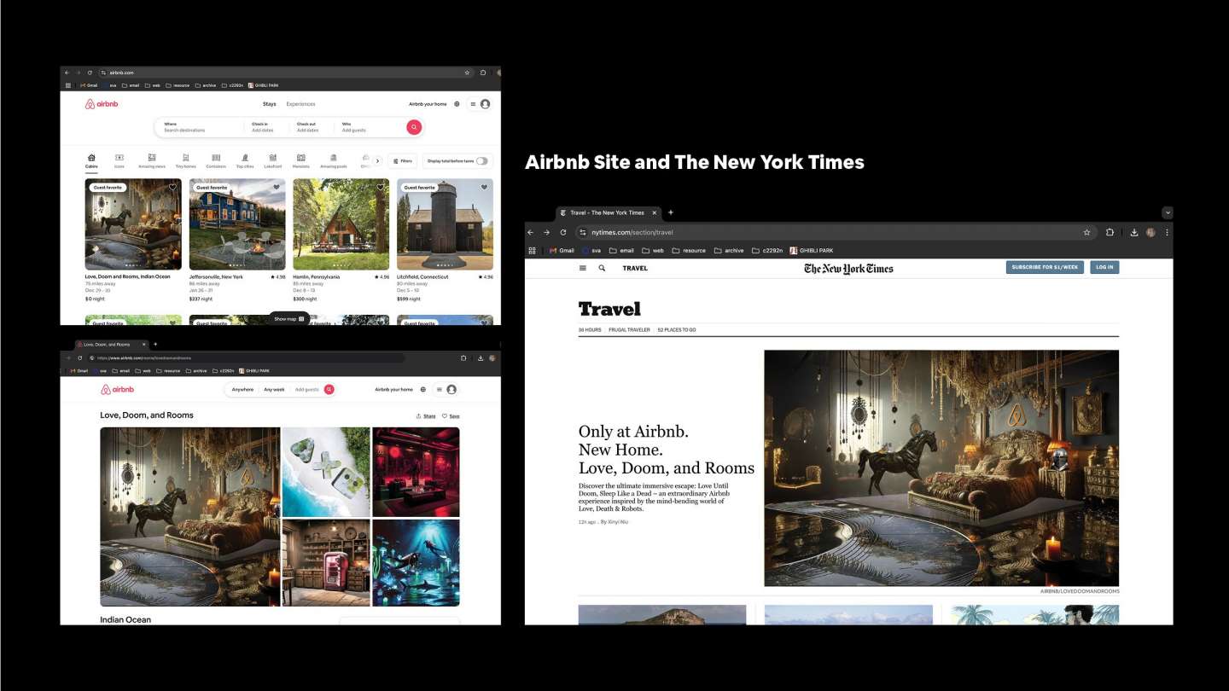
Task: Heart the Litchfield, Connecticut listing
Action: click(x=484, y=188)
